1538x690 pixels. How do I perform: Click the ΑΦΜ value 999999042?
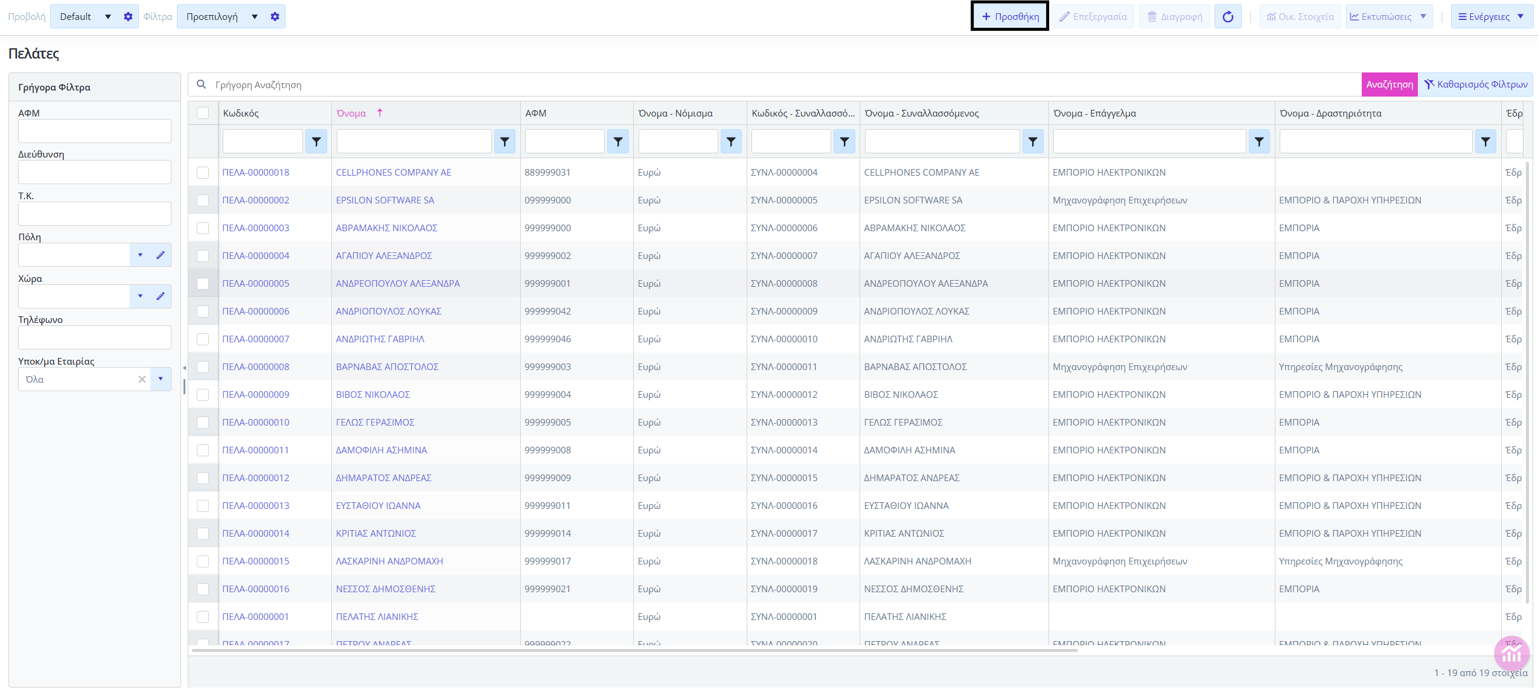pos(547,311)
